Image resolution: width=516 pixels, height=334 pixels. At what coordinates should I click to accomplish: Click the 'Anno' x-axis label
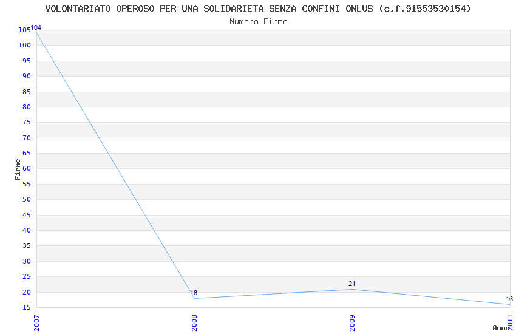point(500,328)
